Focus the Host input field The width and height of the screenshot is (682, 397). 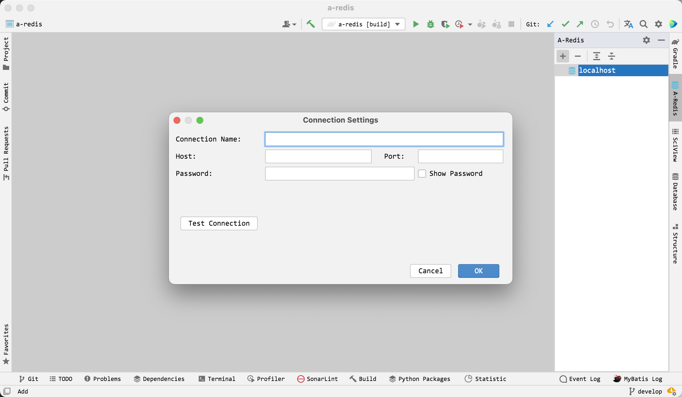tap(318, 156)
